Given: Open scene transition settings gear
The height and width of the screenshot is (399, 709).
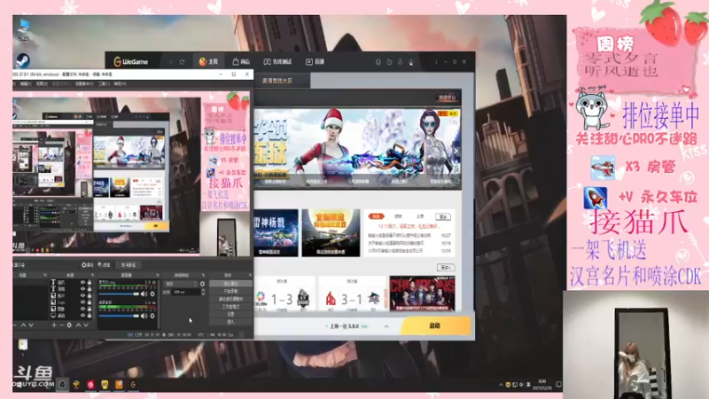Looking at the screenshot, I should tap(202, 284).
